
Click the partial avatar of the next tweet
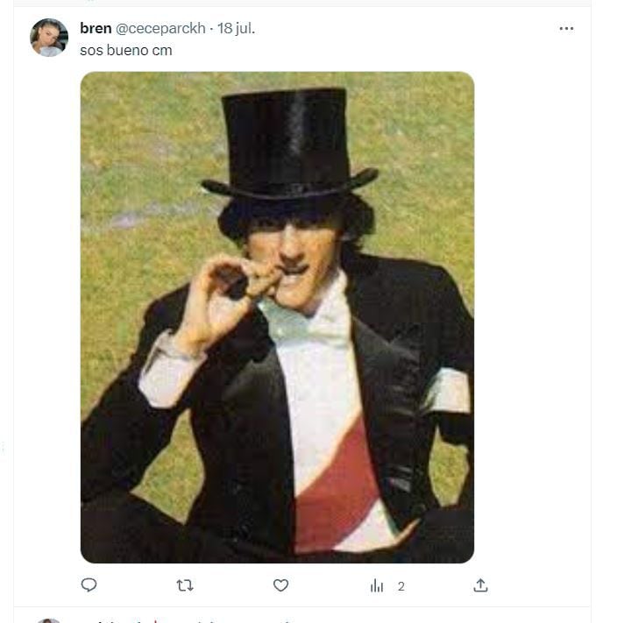(49, 619)
